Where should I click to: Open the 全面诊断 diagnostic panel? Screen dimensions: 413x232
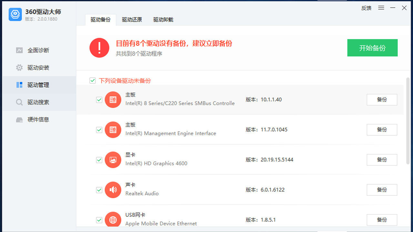(x=39, y=50)
